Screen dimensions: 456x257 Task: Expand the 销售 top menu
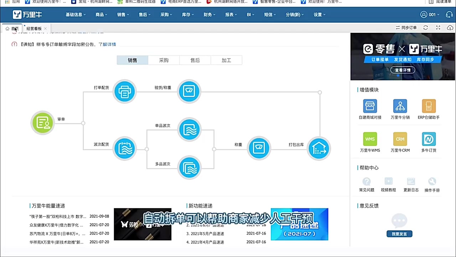pyautogui.click(x=123, y=15)
